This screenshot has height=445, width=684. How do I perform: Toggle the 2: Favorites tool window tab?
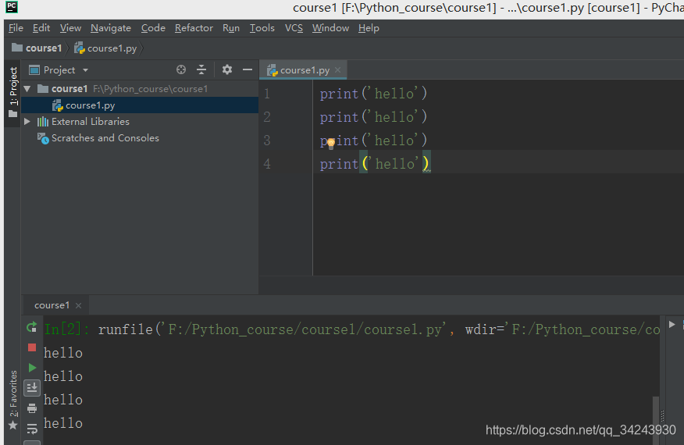coord(13,393)
